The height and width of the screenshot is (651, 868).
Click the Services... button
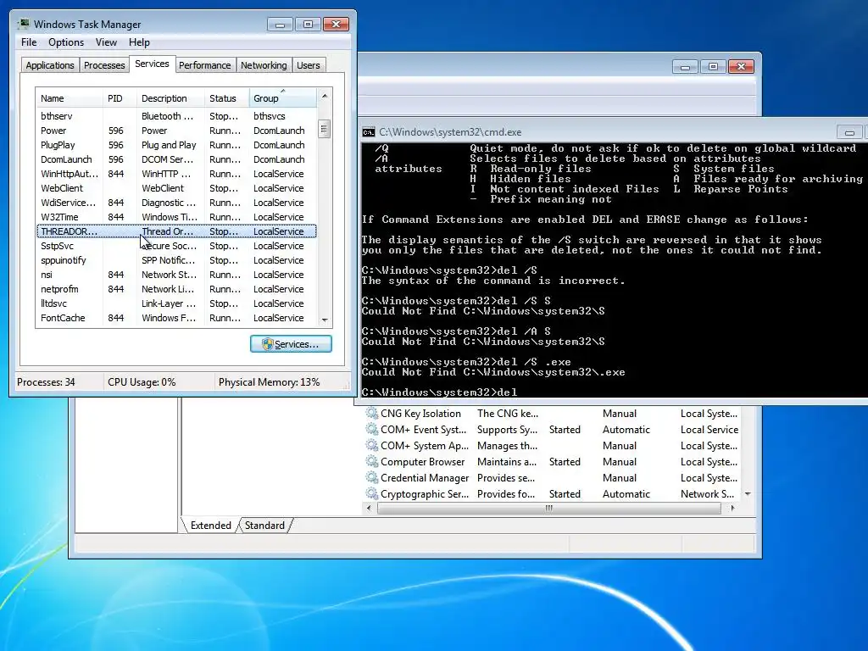click(291, 344)
